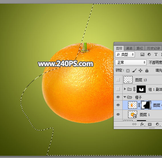
Task: Toggle mask link chain on selected layer
Action: pyautogui.click(x=139, y=105)
